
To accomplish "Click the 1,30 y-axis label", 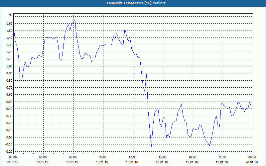I will tap(10, 45).
